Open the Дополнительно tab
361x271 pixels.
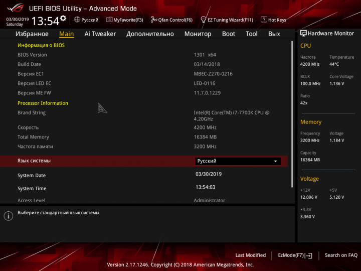coord(150,34)
